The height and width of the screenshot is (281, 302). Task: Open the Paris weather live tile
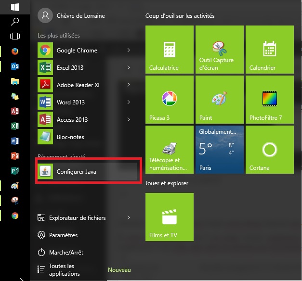coord(220,150)
